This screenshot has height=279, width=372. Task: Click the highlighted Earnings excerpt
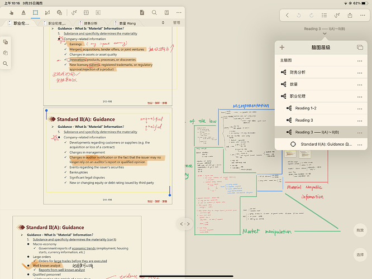[x=75, y=44]
